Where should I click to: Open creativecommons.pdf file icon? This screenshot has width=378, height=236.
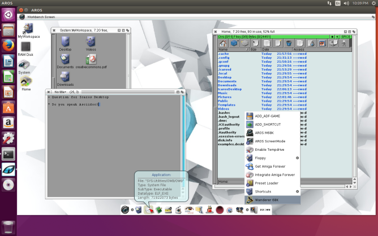pos(91,59)
